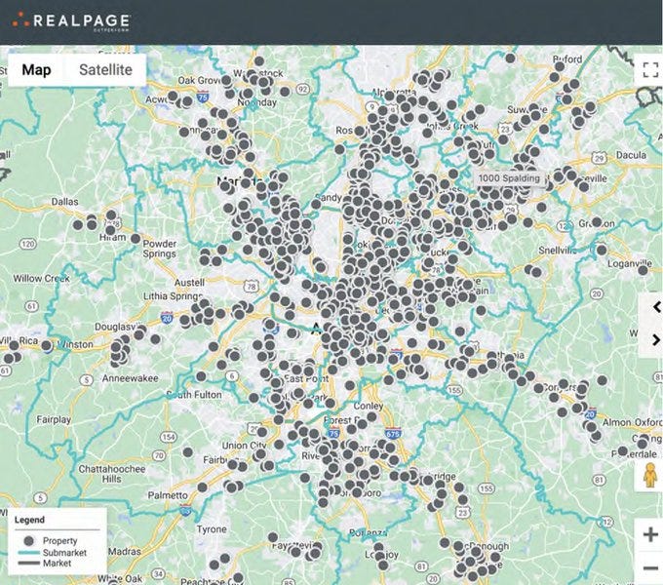Switch to the Satellite view tab
This screenshot has width=663, height=585.
tap(105, 70)
